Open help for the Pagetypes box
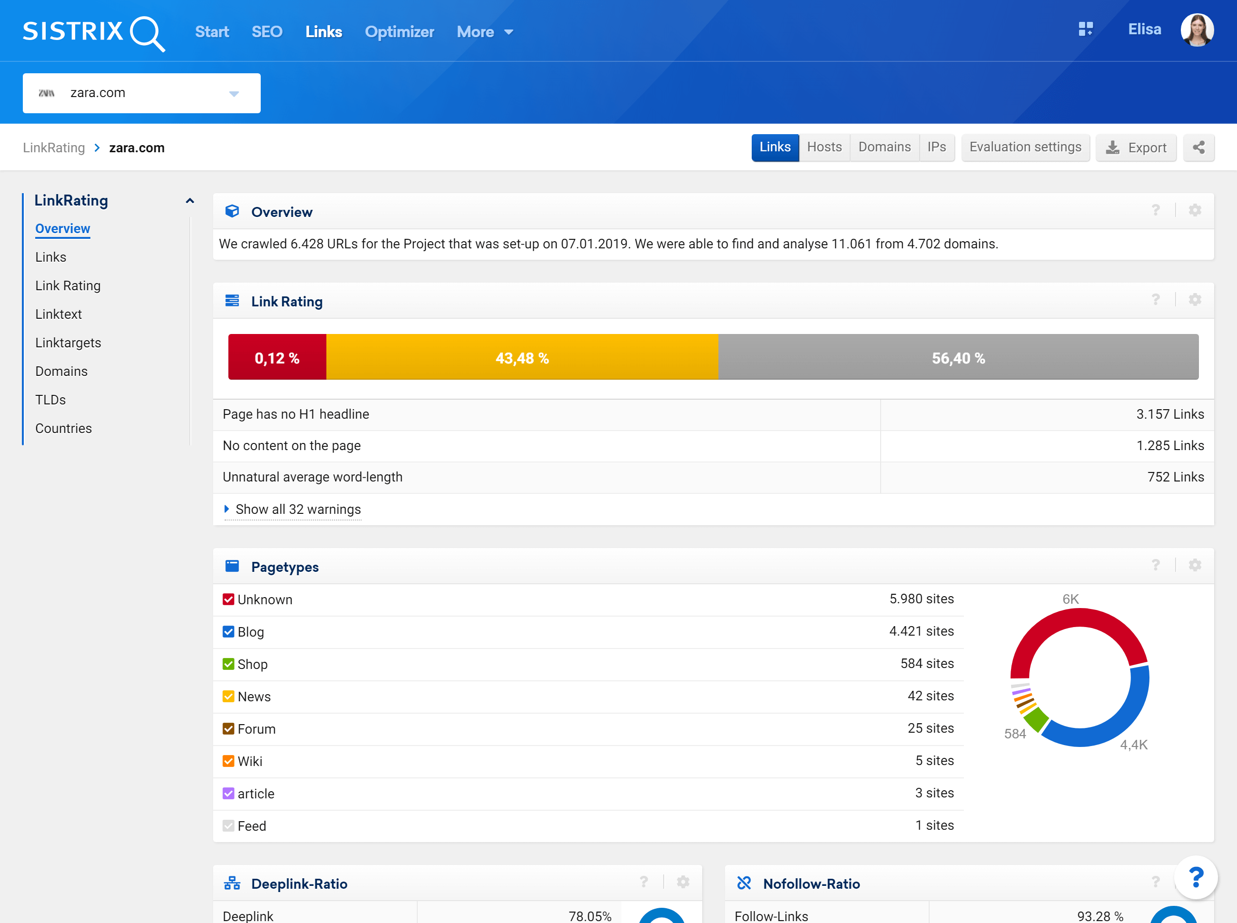This screenshot has height=923, width=1237. [1156, 565]
